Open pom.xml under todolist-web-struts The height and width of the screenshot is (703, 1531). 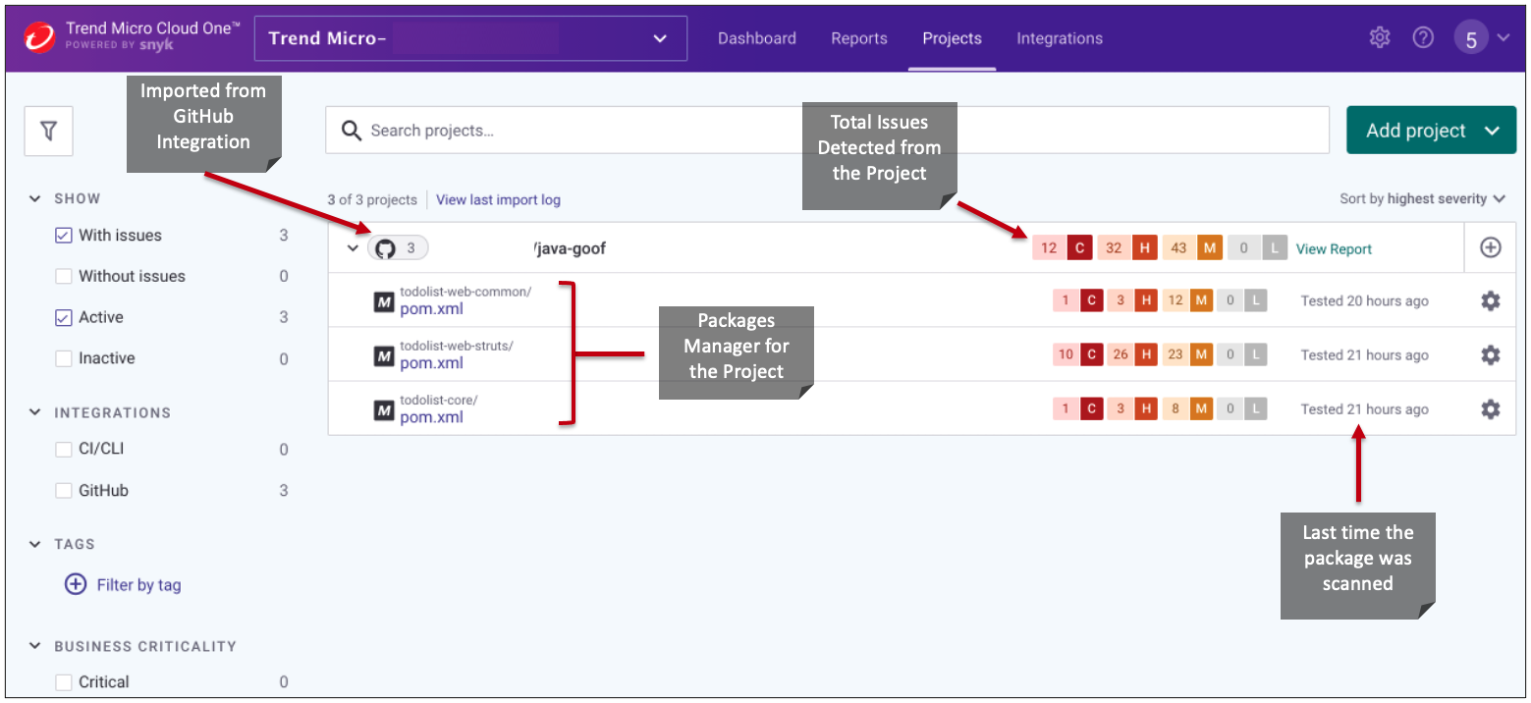(x=432, y=363)
